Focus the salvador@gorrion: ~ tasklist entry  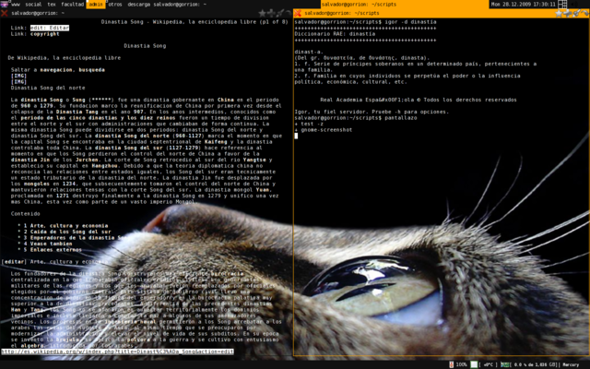coord(180,5)
